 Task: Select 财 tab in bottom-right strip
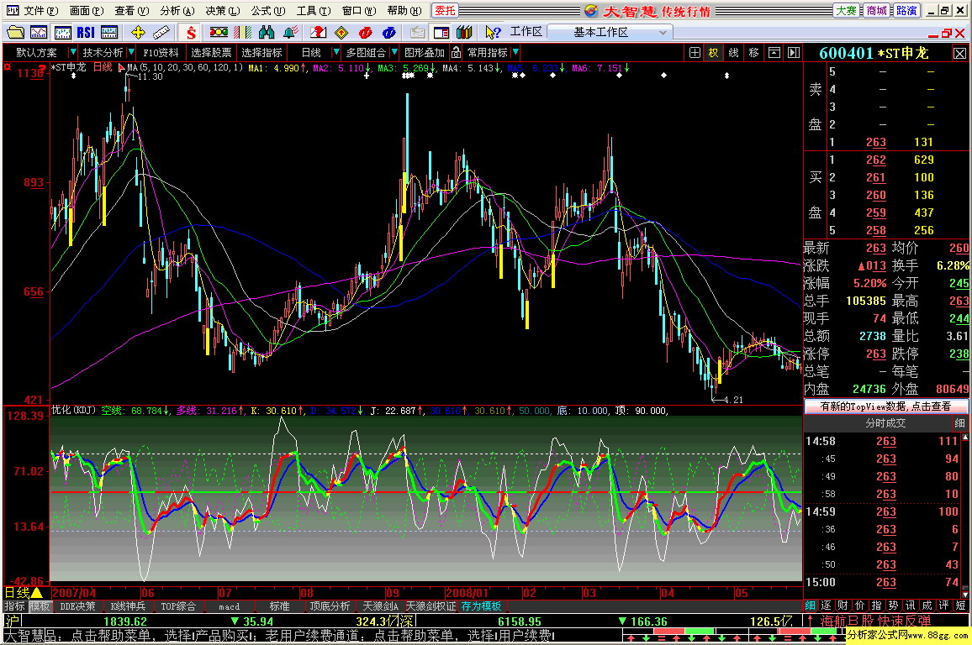pos(843,606)
